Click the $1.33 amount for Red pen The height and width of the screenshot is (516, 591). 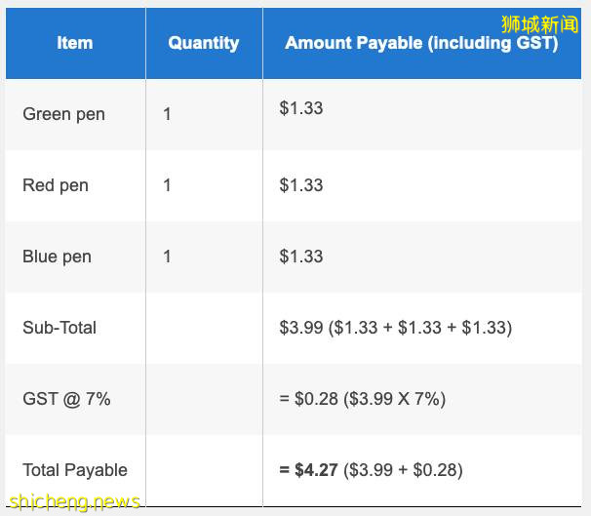[x=300, y=185]
